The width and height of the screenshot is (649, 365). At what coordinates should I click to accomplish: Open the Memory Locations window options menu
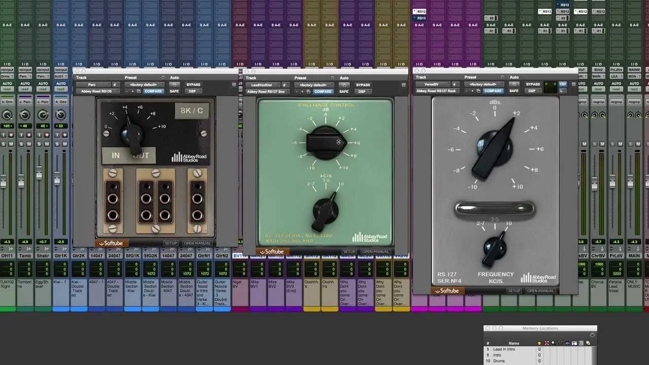tap(592, 335)
